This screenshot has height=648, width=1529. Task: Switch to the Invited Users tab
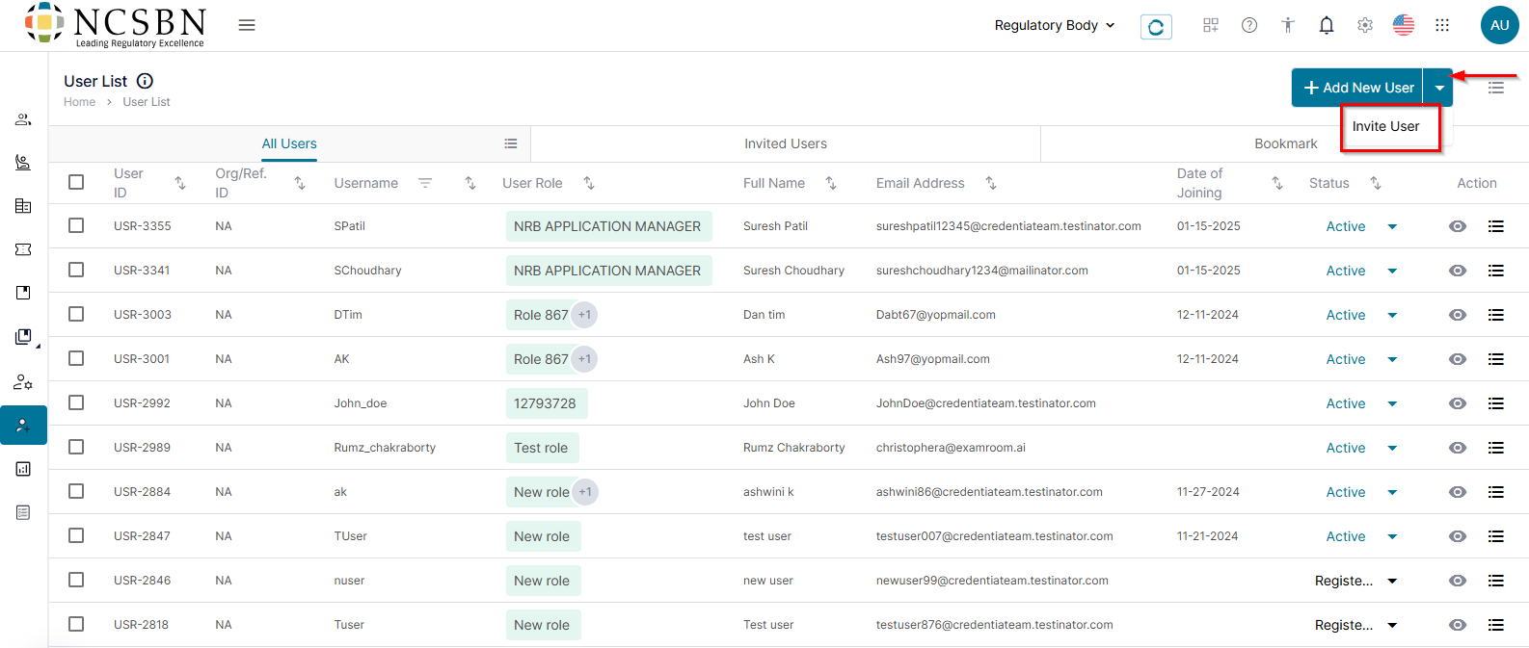click(x=785, y=143)
